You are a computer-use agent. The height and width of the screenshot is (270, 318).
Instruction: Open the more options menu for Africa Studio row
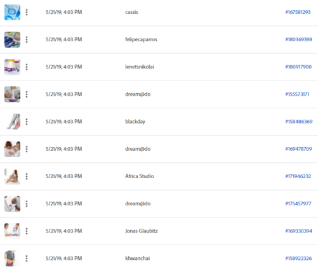(27, 176)
